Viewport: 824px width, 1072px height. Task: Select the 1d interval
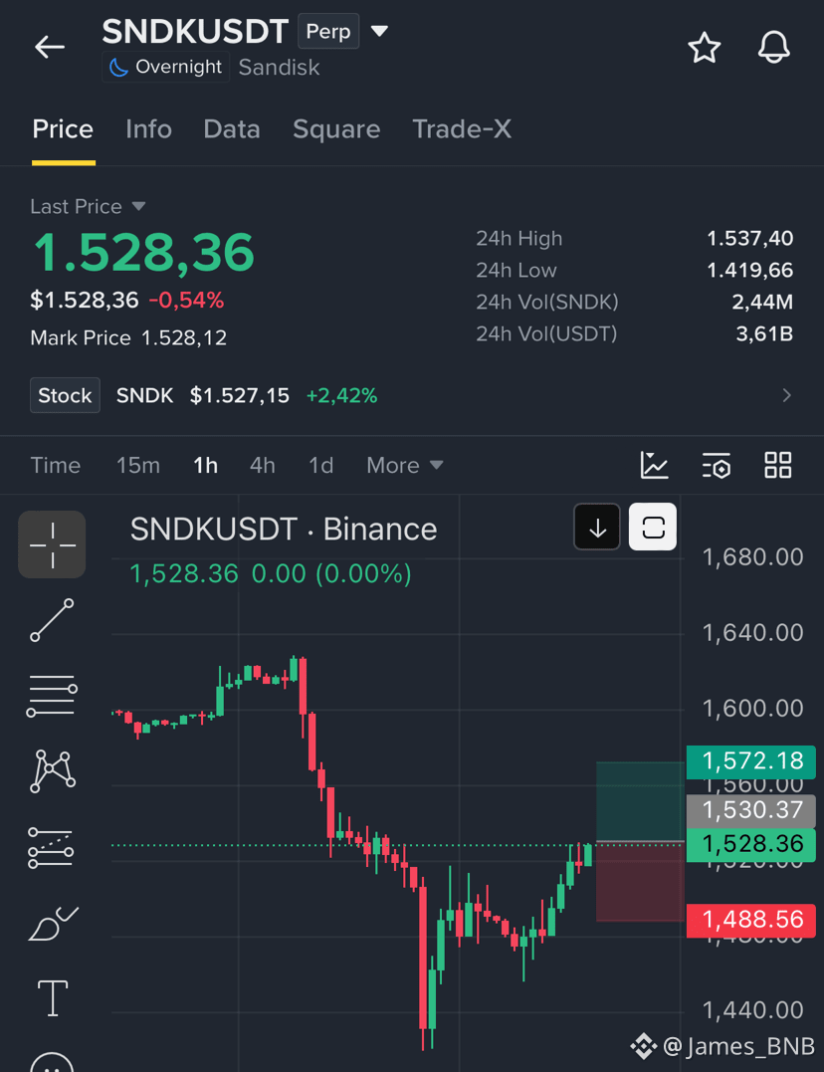pyautogui.click(x=320, y=466)
